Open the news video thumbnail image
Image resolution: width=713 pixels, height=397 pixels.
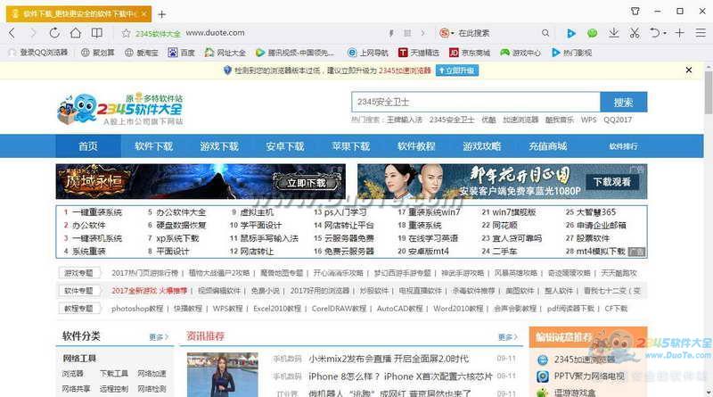click(x=222, y=375)
